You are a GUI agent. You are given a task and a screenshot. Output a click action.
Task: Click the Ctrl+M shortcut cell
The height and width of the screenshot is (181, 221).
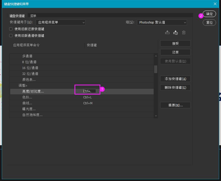click(88, 103)
